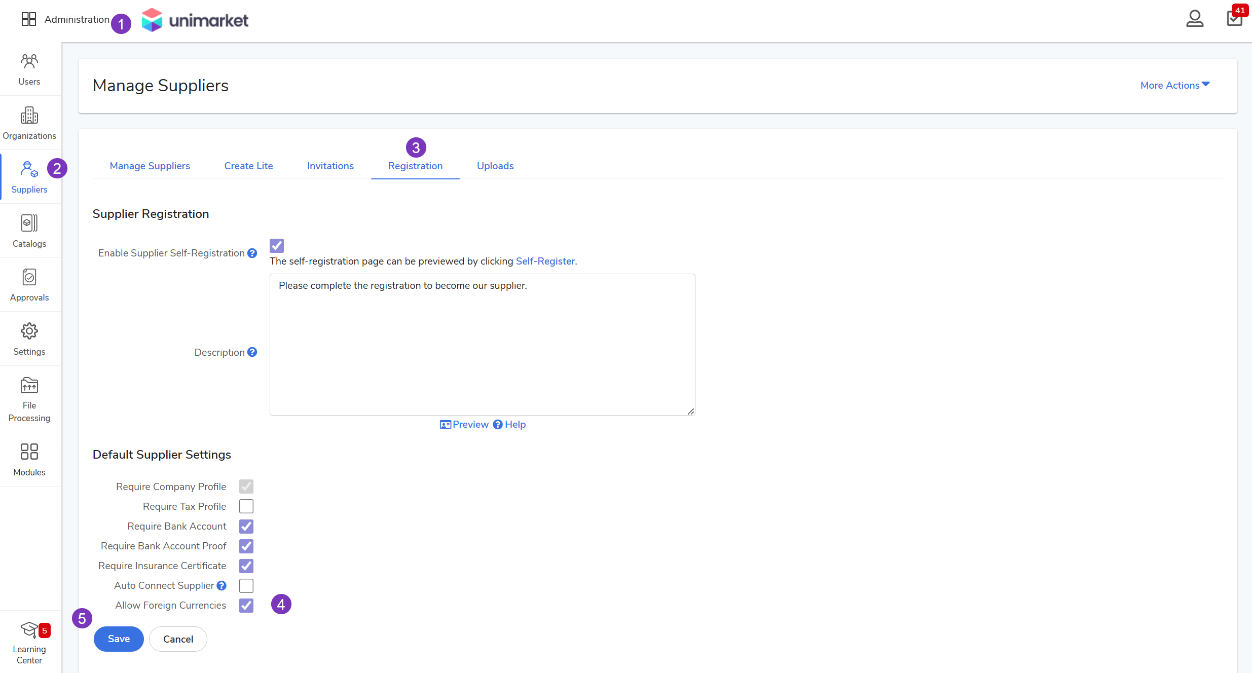Enable Require Tax Profile checkbox
This screenshot has width=1252, height=673.
pyautogui.click(x=246, y=506)
